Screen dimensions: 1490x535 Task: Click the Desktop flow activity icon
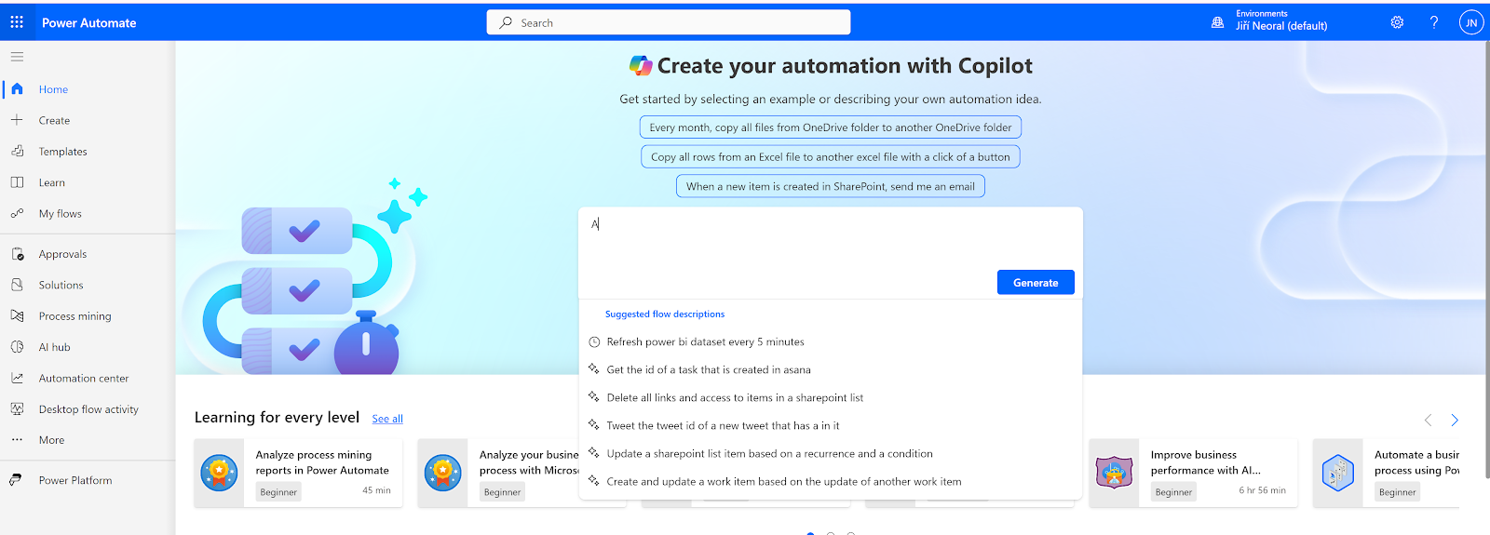[17, 409]
